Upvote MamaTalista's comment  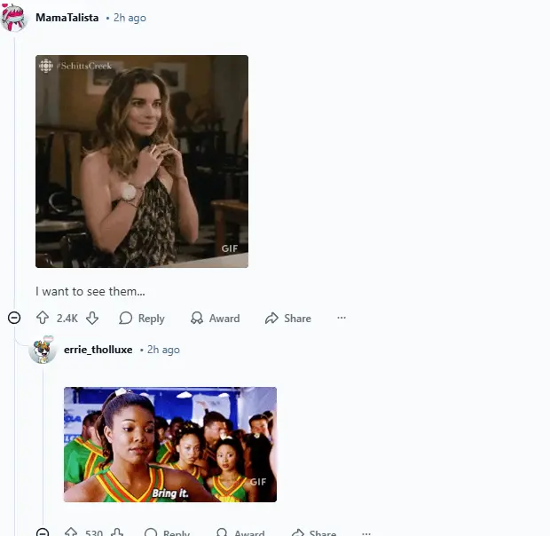click(43, 318)
